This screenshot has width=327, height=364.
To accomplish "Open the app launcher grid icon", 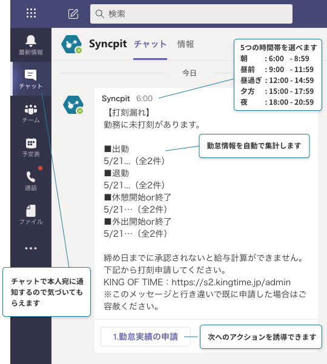I will pos(31,13).
